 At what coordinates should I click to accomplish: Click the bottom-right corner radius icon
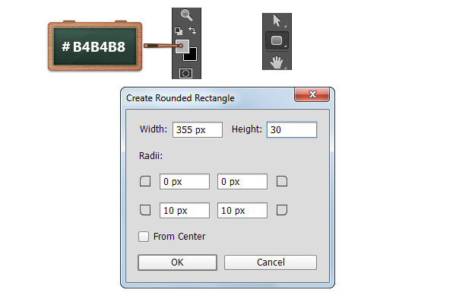pos(282,210)
